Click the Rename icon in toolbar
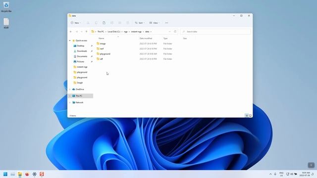 [x=112, y=23]
